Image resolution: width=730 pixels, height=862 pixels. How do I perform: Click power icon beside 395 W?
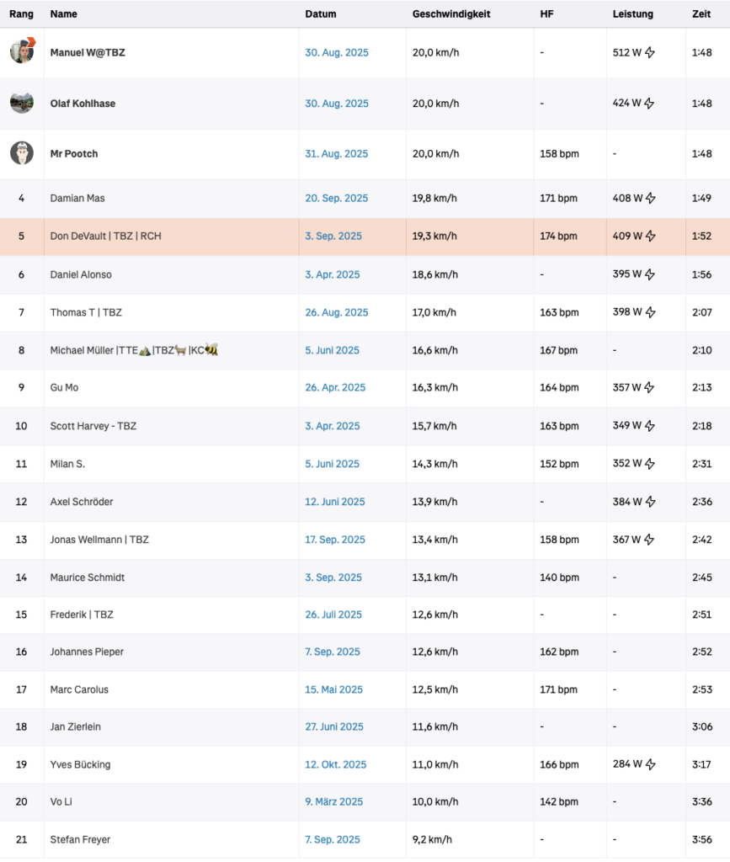[650, 274]
